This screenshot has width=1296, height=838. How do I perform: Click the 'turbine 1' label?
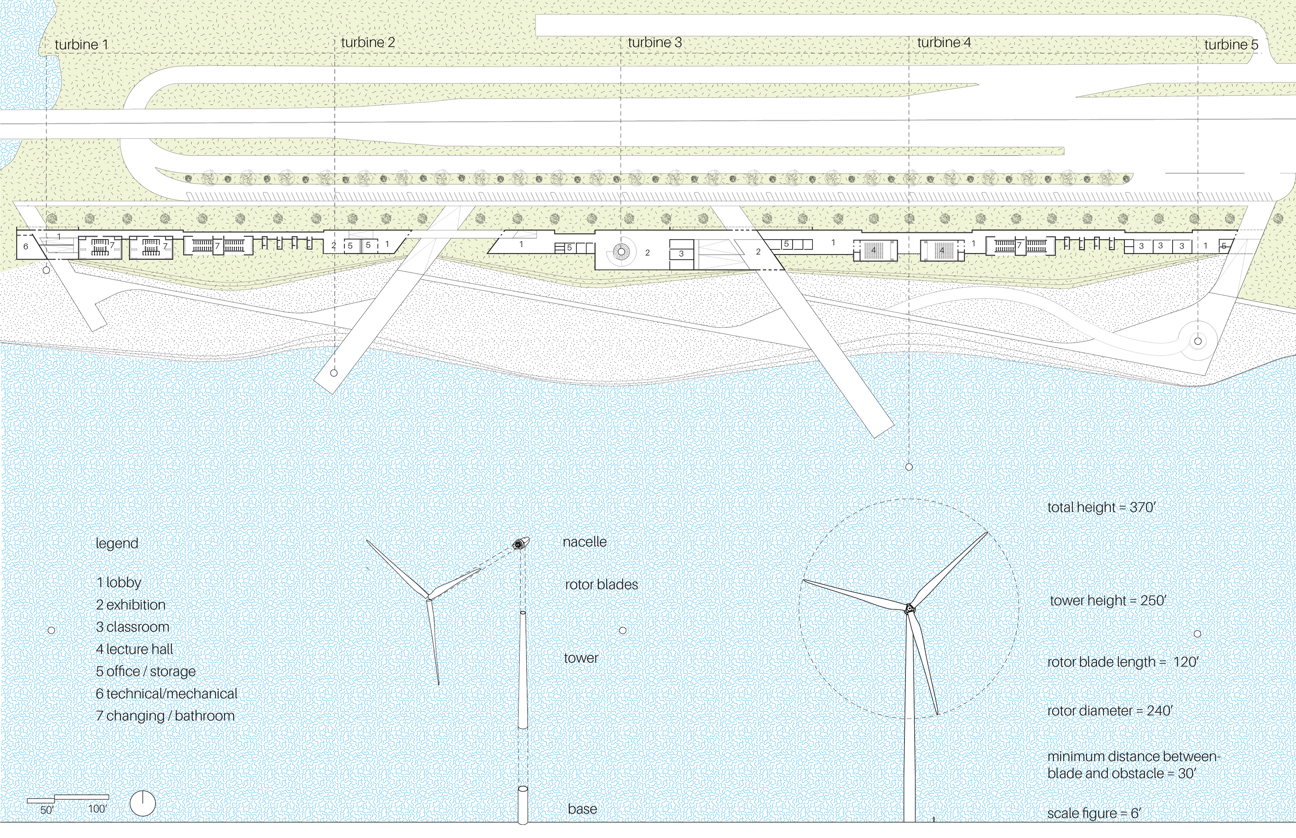[81, 45]
